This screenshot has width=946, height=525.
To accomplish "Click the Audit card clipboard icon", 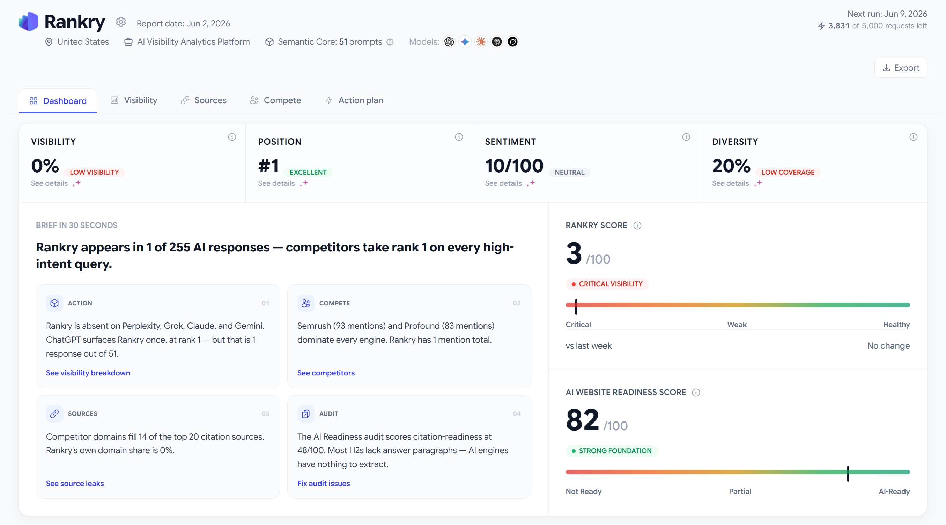I will coord(305,413).
